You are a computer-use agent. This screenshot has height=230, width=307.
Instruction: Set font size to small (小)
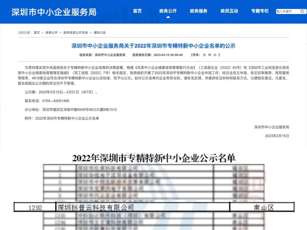pyautogui.click(x=215, y=55)
